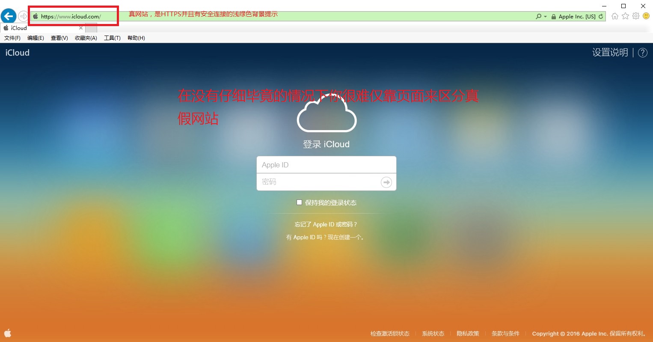Open the 条款与条件 footer link
Image resolution: width=653 pixels, height=342 pixels.
505,334
